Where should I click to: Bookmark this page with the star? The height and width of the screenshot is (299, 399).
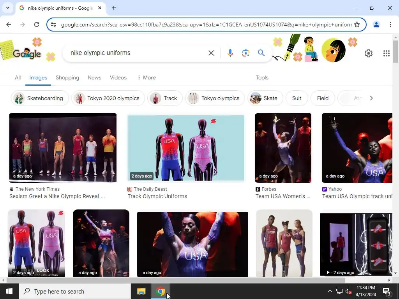[357, 25]
